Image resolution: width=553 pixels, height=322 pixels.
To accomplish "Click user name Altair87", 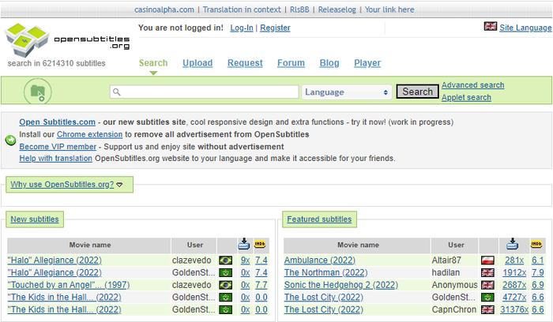I will 446,260.
